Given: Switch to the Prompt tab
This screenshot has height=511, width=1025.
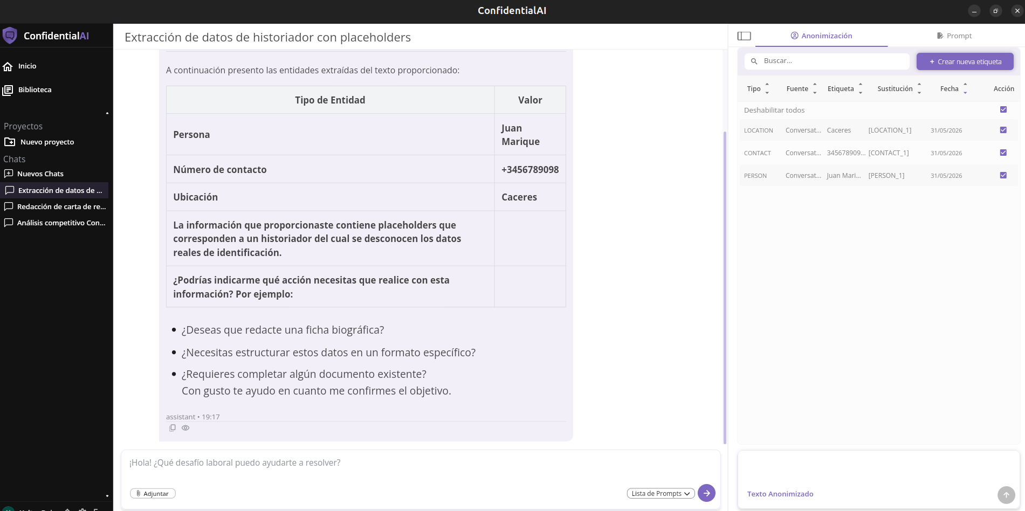Looking at the screenshot, I should [x=954, y=36].
